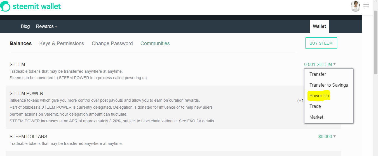The width and height of the screenshot is (378, 156).
Task: Open the Keys & Permissions tab
Action: (62, 43)
